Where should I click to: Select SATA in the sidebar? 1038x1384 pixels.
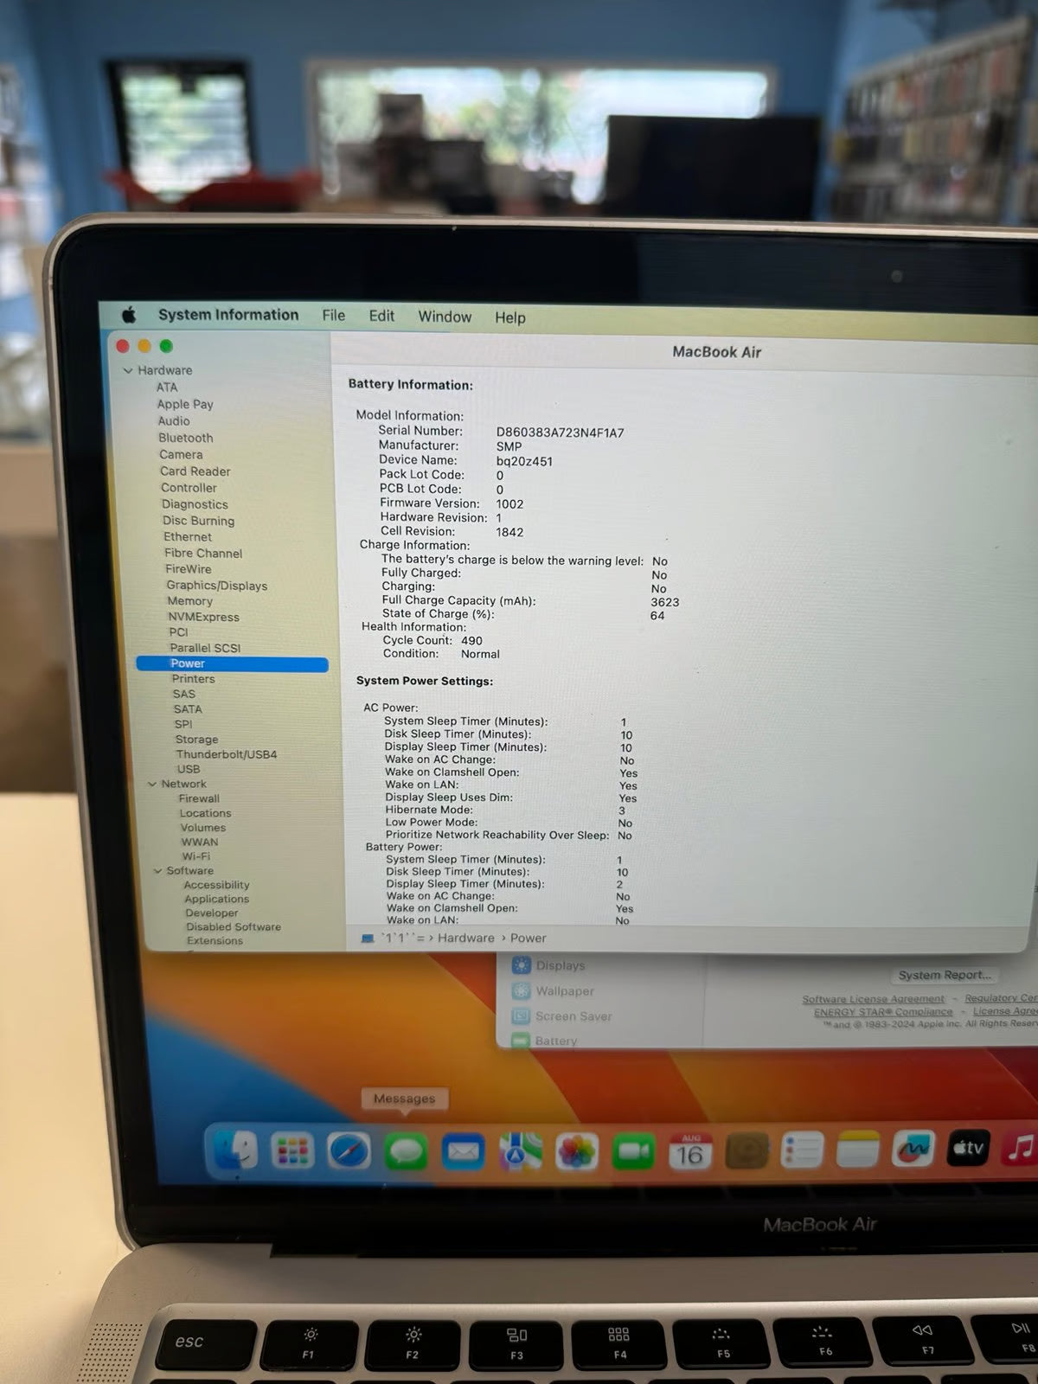click(x=188, y=709)
